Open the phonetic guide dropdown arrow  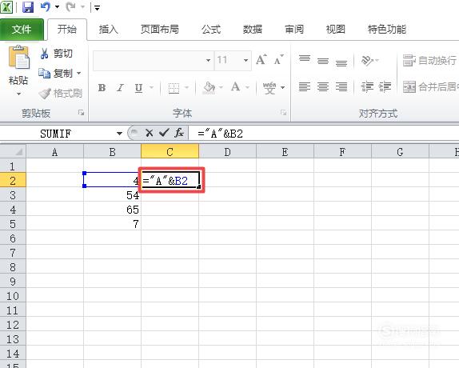282,87
